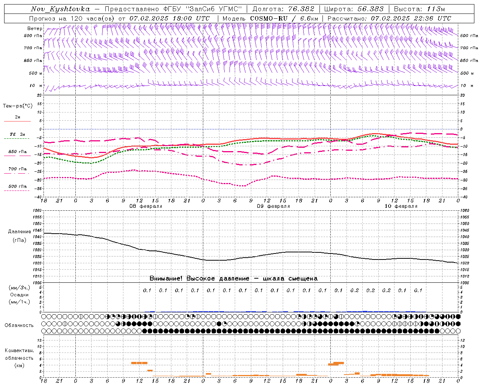The height and width of the screenshot is (384, 480).
Task: Click the 700 гПа wind level label on right
Action: pos(469,48)
